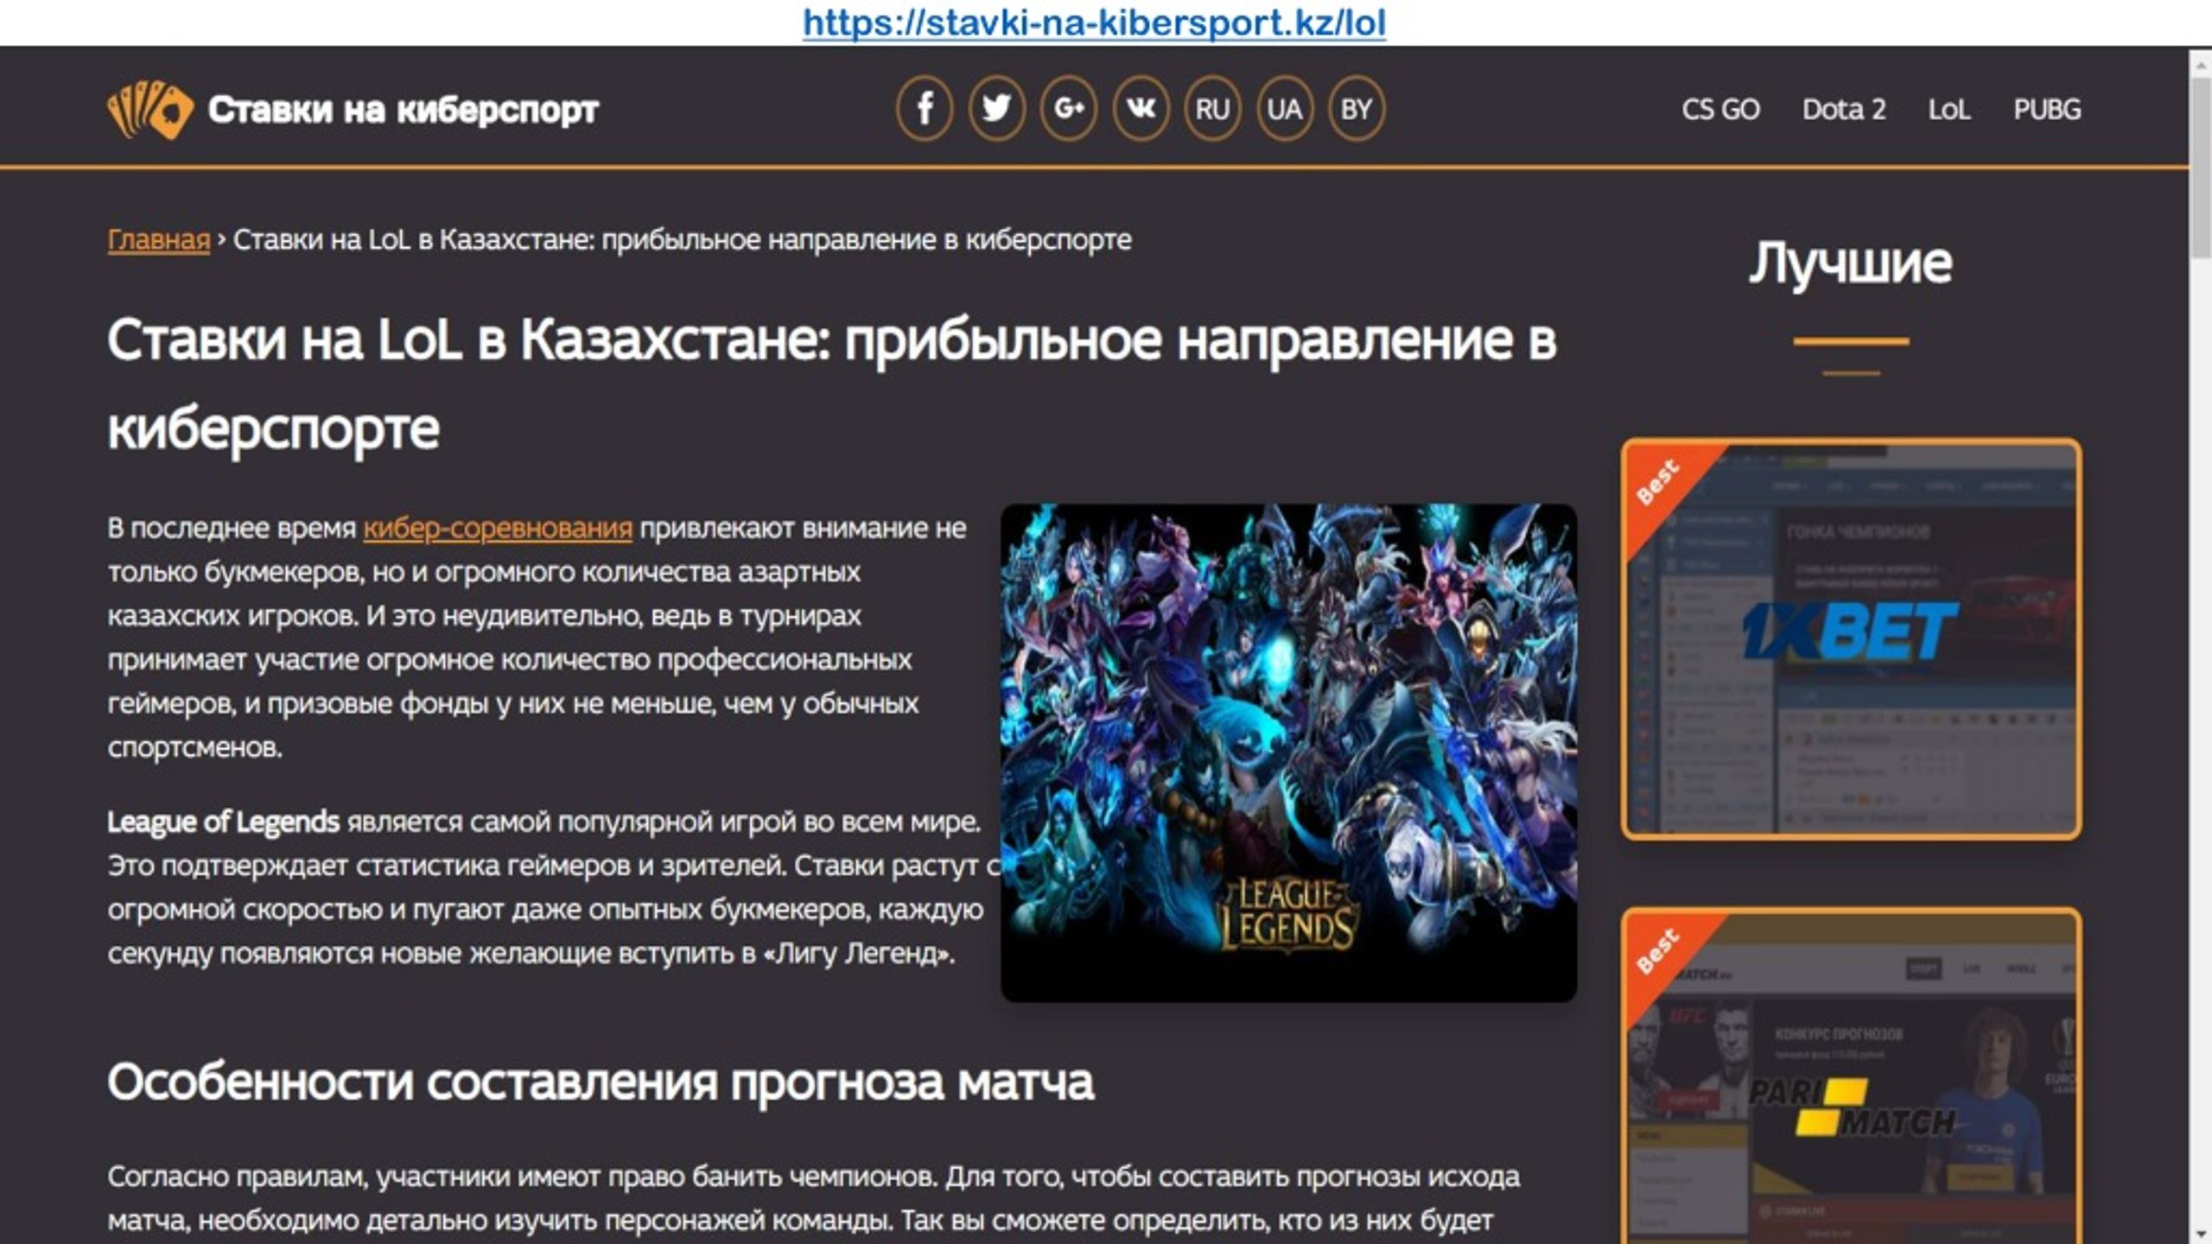2212x1244 pixels.
Task: Click the Best ribbon on Pari Match card
Action: [x=1657, y=950]
